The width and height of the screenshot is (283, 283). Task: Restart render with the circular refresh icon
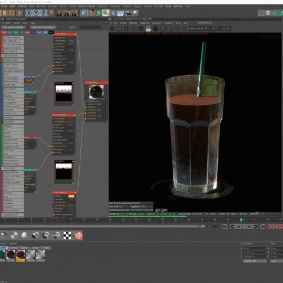pos(119,29)
